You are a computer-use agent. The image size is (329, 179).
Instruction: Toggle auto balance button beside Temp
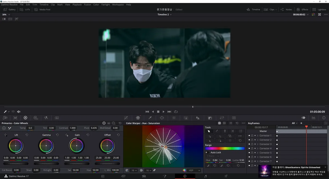(4, 128)
